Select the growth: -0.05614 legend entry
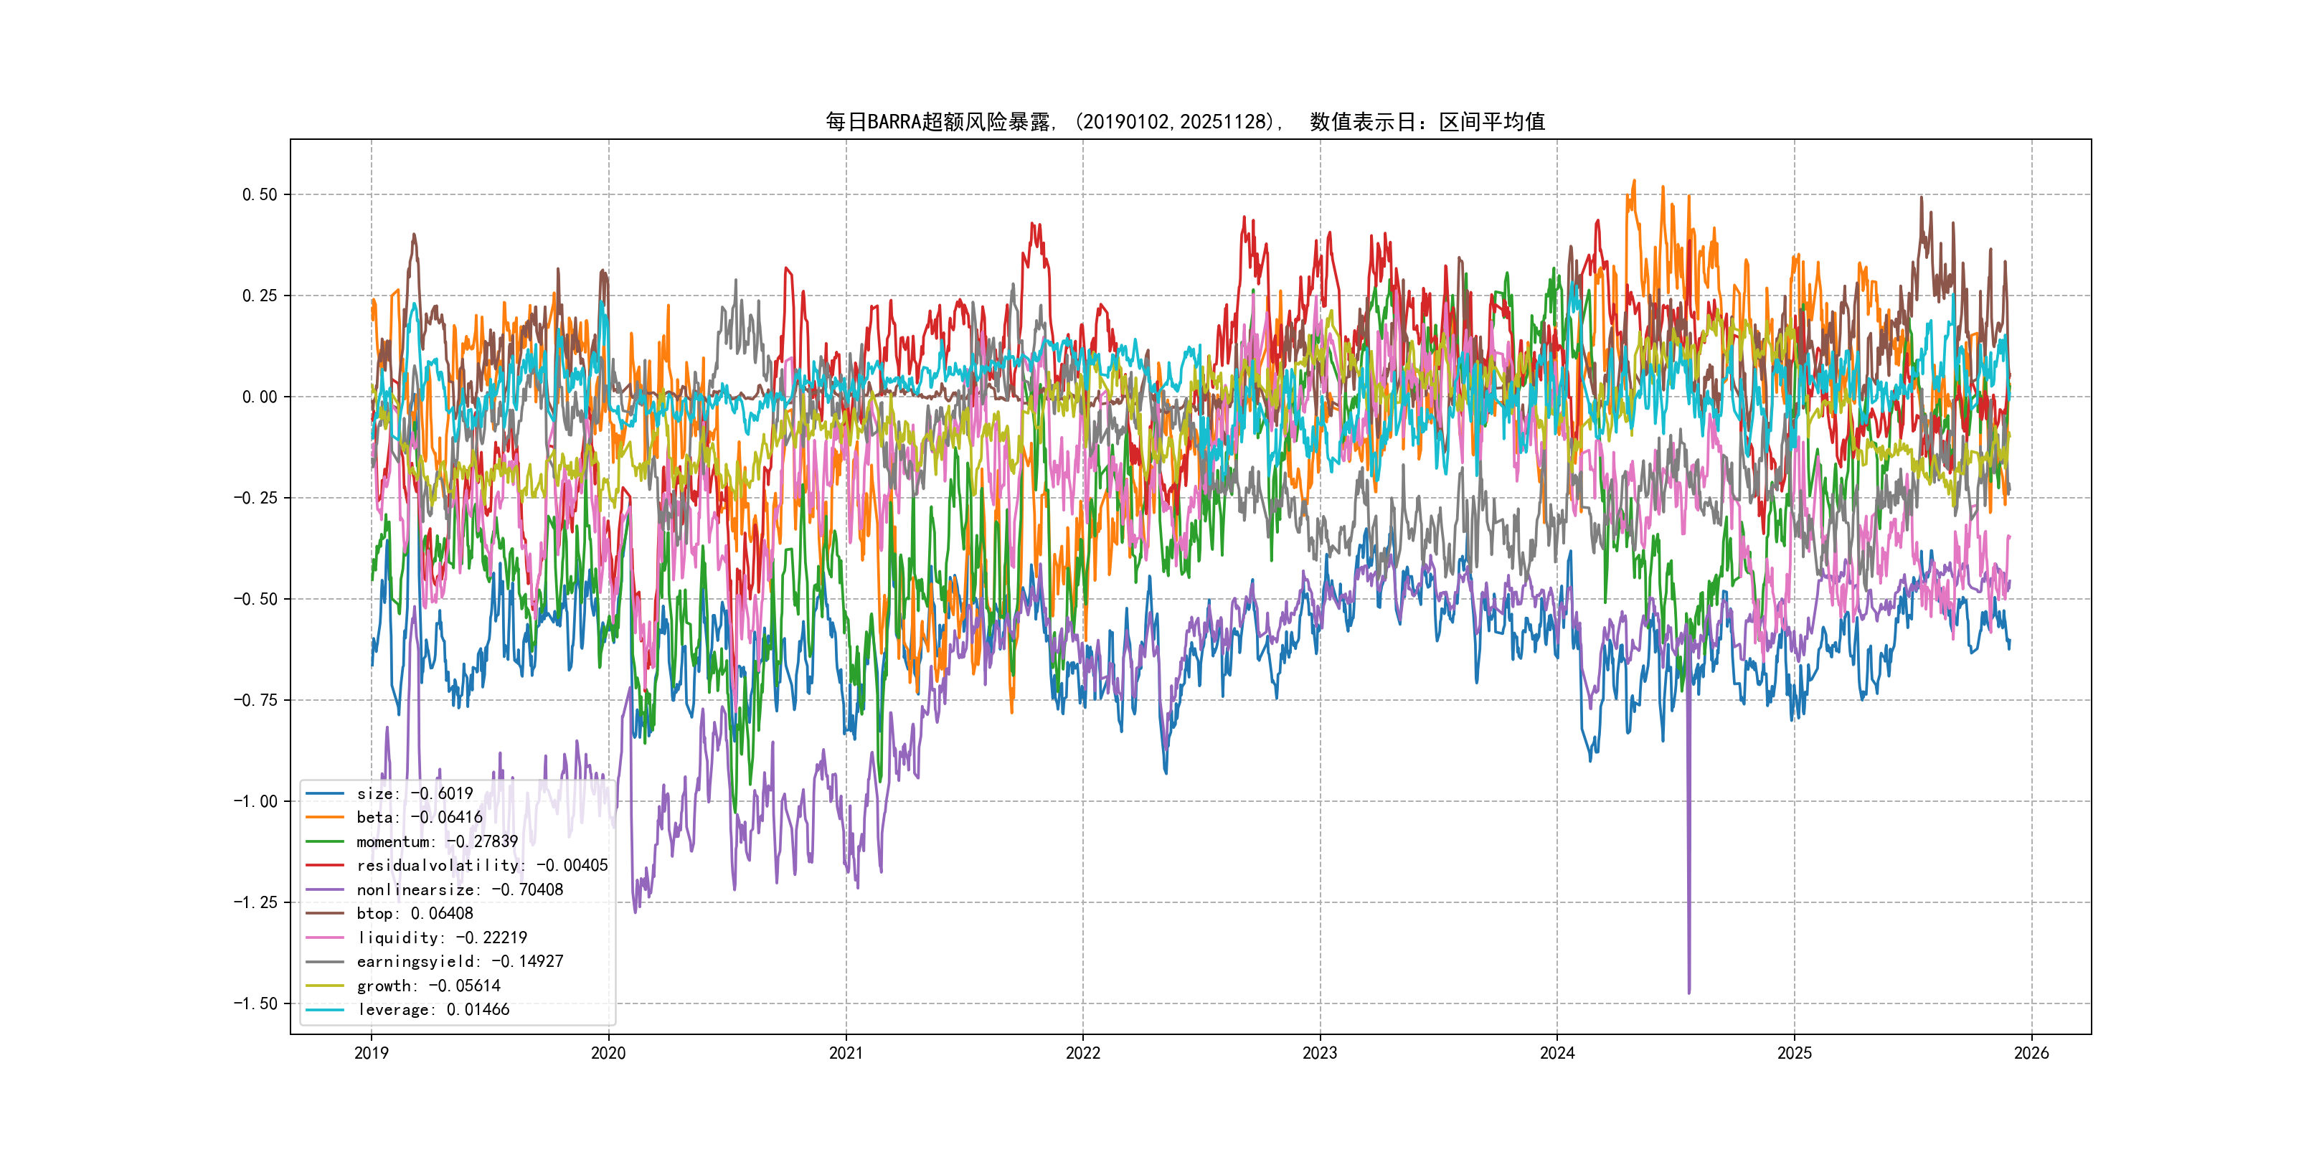 (x=428, y=986)
